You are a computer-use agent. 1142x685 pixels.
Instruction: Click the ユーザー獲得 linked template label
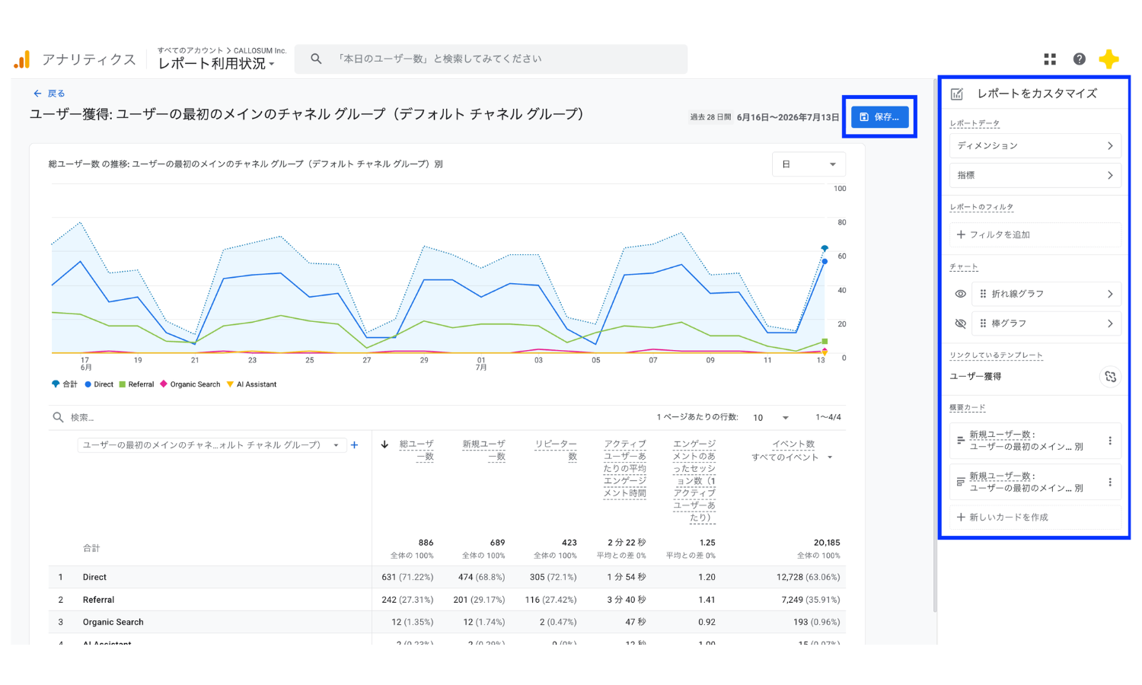975,377
